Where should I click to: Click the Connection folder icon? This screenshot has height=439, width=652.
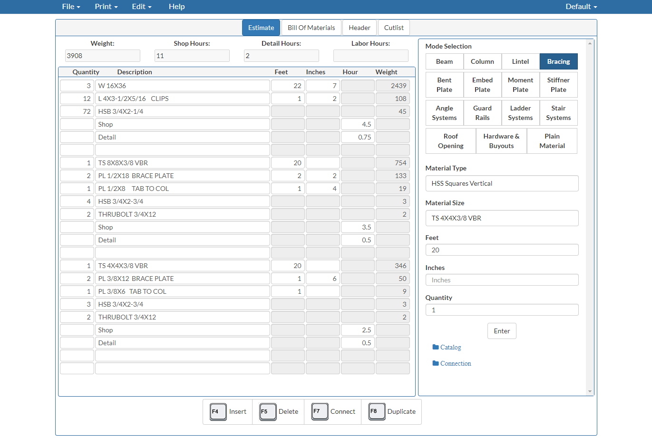[x=436, y=363]
